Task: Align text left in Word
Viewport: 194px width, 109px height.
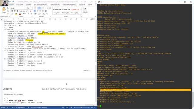Action: [x=35, y=11]
